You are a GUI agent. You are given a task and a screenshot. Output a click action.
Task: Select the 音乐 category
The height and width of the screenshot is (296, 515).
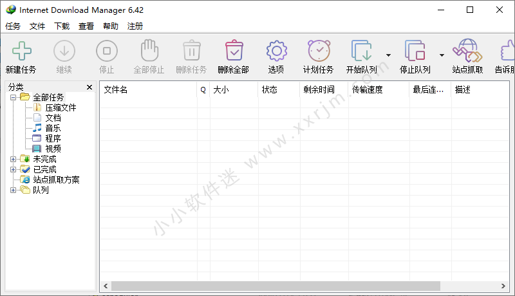coord(53,128)
